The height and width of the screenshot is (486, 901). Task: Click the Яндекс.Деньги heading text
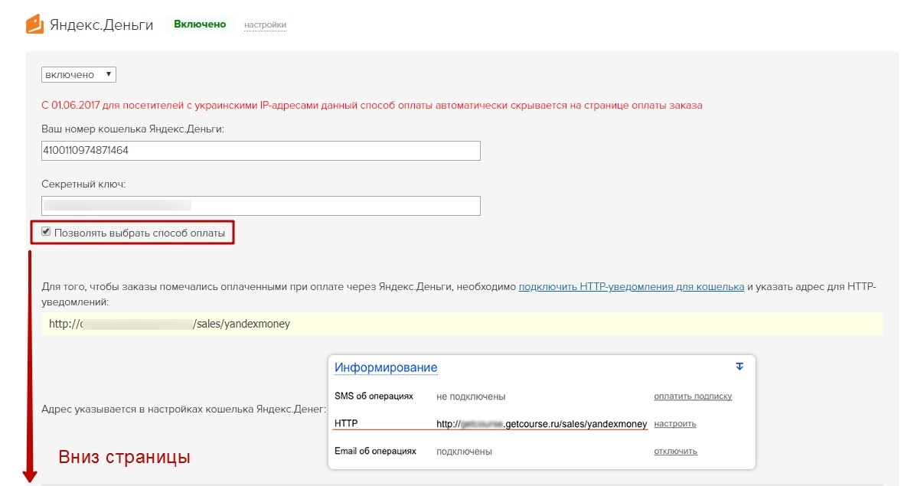click(x=102, y=24)
